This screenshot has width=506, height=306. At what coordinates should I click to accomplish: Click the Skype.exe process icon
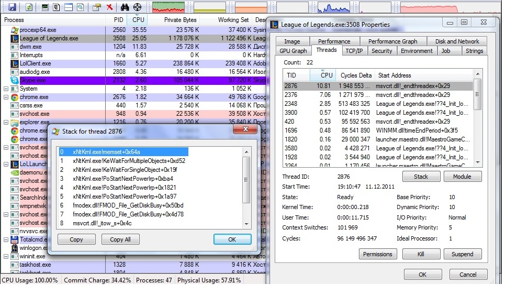pos(15,80)
